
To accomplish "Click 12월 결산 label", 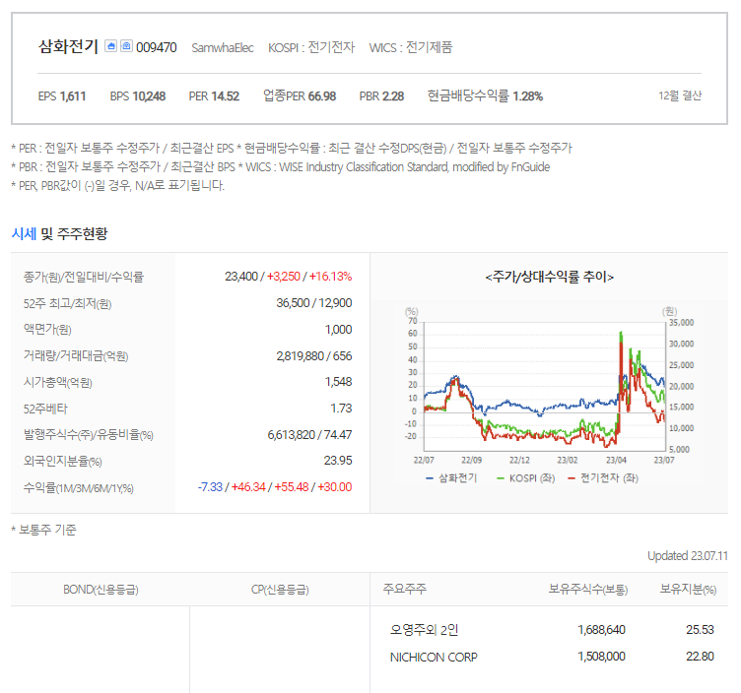I will point(680,95).
